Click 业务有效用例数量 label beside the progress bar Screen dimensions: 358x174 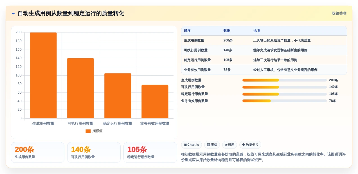(x=195, y=101)
